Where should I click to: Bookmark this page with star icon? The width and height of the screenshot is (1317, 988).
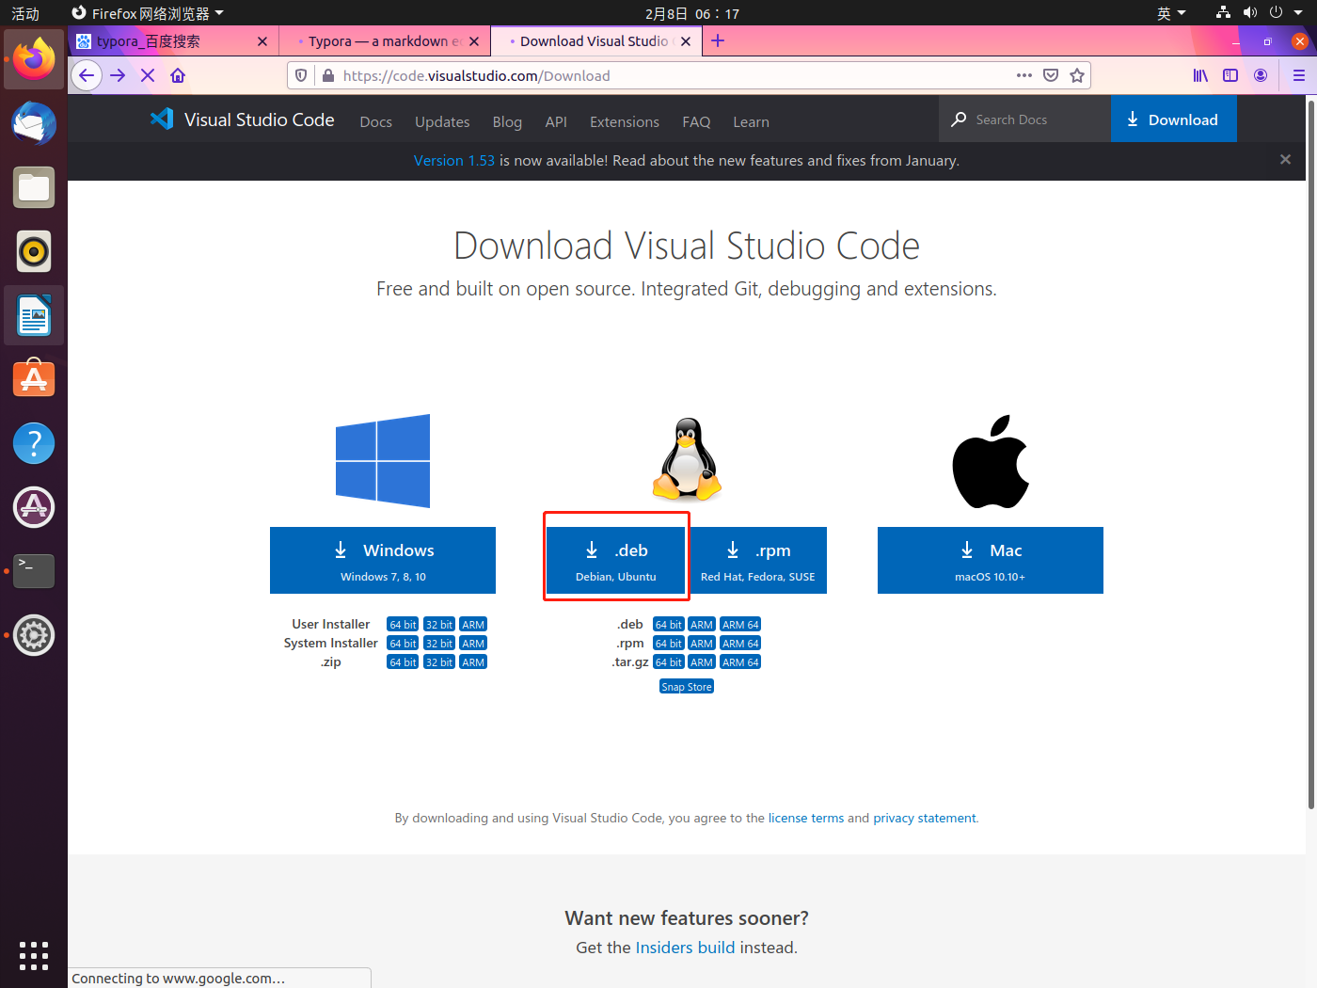pyautogui.click(x=1077, y=75)
